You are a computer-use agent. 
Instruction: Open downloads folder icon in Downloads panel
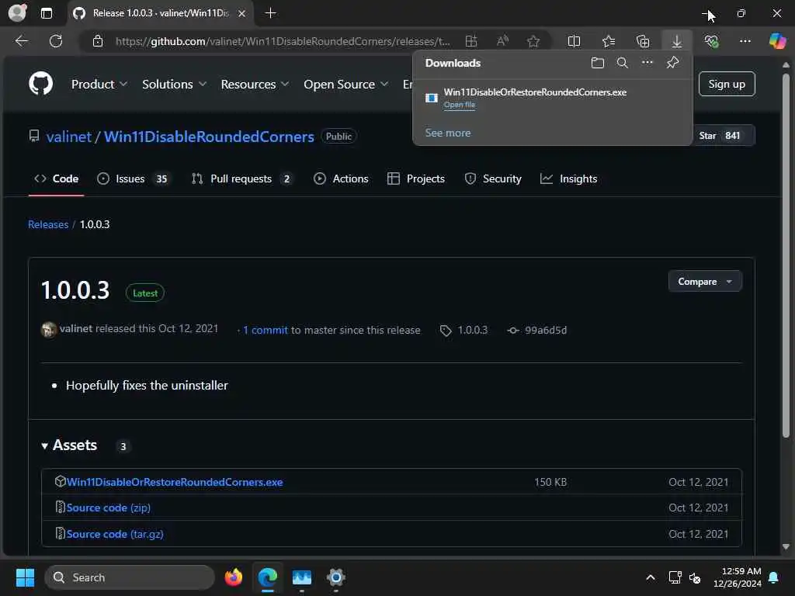598,63
